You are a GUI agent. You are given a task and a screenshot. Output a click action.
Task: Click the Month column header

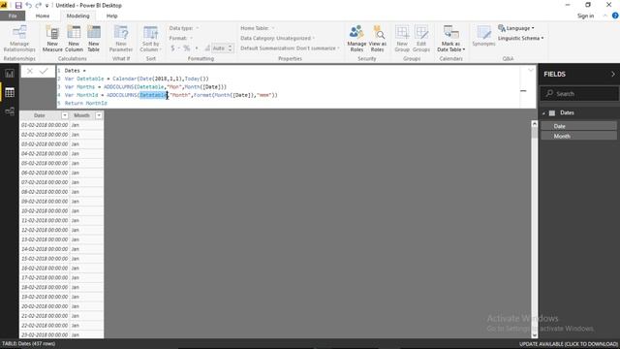point(81,115)
